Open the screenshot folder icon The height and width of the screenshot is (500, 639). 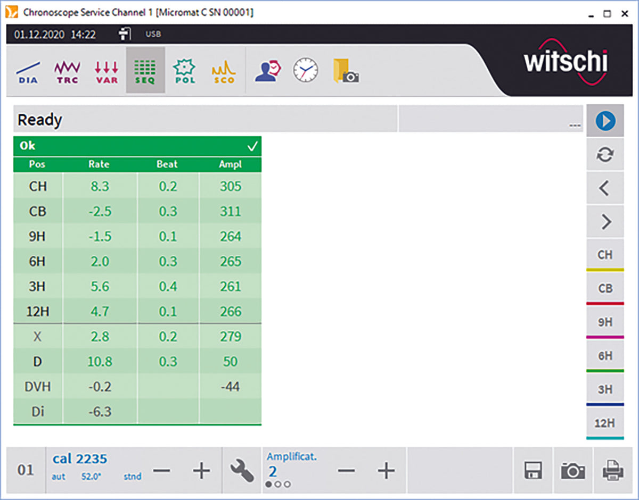346,71
